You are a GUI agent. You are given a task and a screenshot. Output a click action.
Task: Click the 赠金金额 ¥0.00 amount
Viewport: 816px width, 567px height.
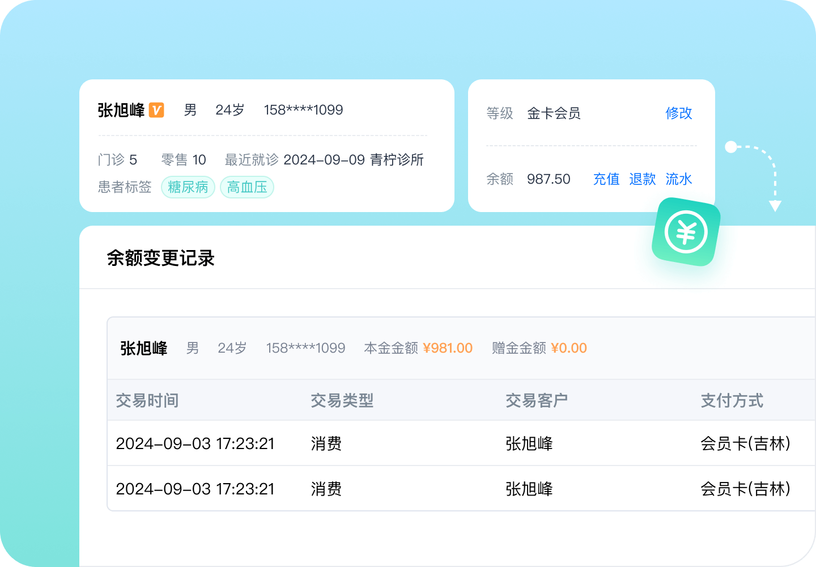click(568, 348)
